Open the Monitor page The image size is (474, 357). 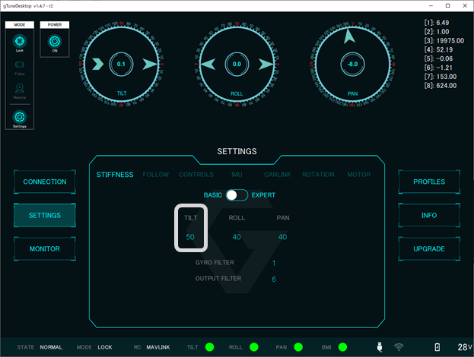click(45, 248)
